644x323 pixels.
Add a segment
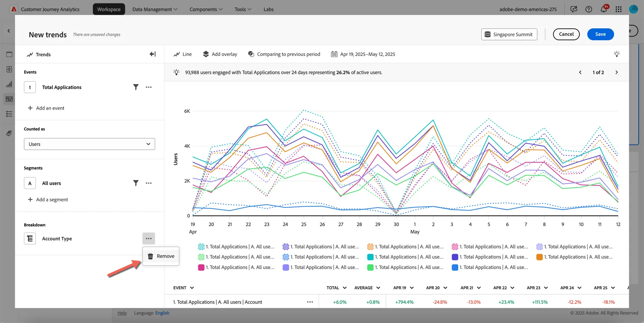point(48,199)
